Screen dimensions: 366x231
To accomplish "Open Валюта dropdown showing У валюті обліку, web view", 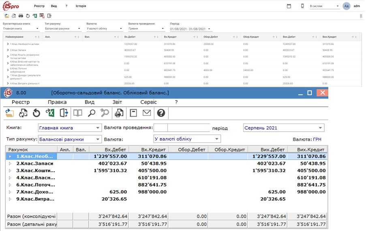I will coord(105,29).
